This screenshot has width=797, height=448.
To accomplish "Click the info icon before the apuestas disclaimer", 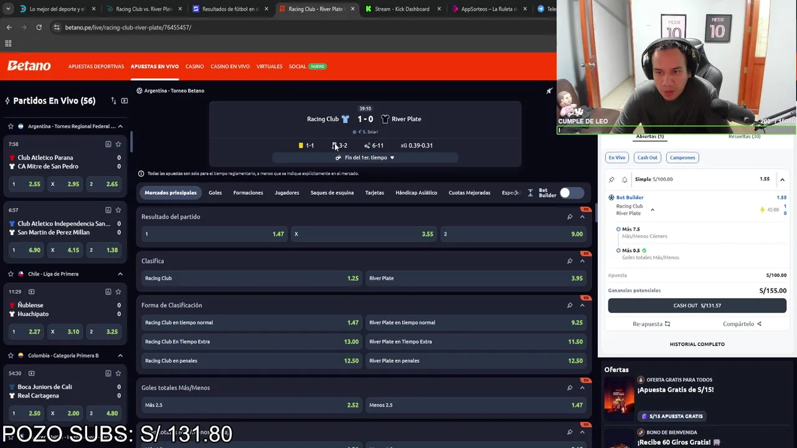I will coord(141,174).
